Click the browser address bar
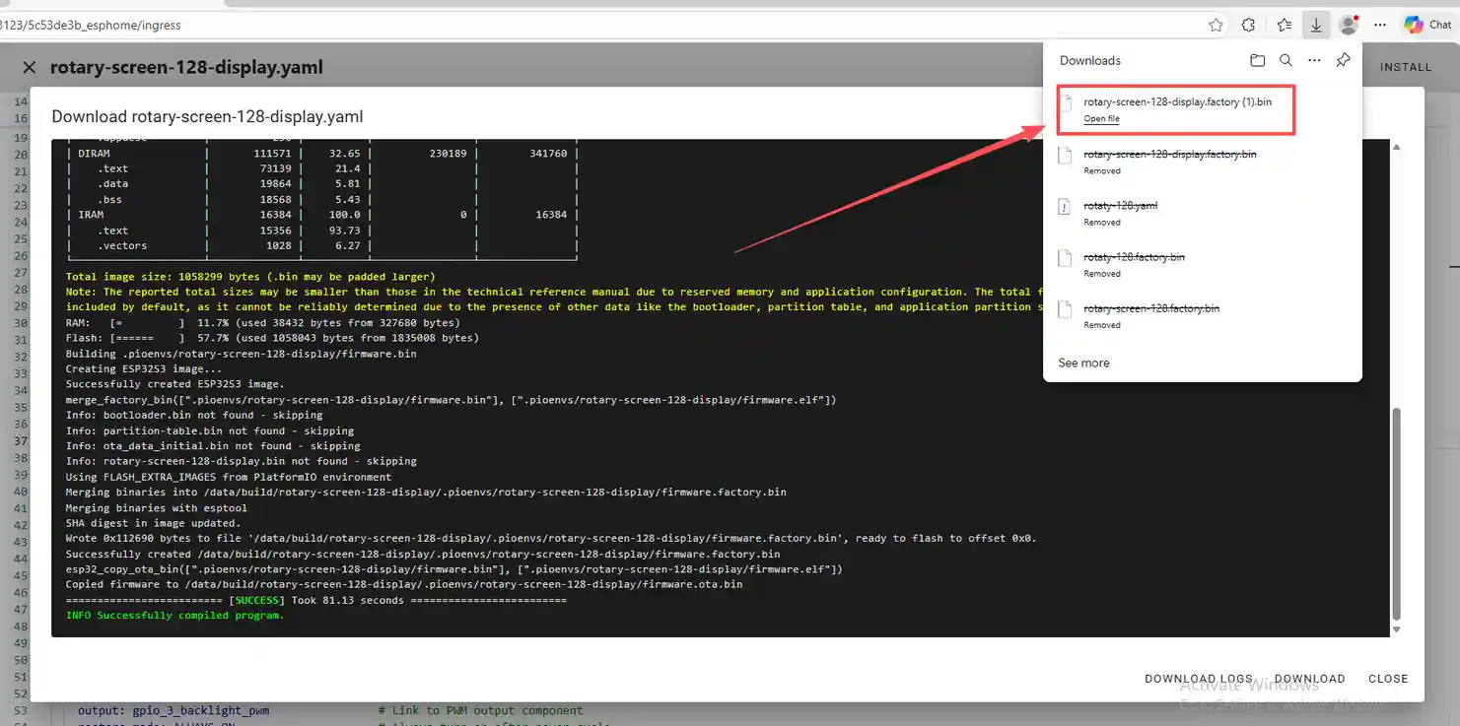 591,26
